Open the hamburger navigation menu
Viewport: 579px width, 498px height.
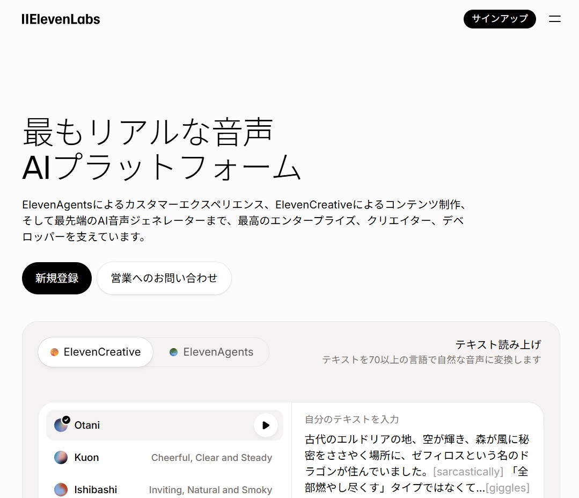[x=555, y=19]
